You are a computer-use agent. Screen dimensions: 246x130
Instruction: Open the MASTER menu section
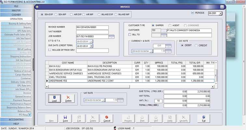(16, 10)
